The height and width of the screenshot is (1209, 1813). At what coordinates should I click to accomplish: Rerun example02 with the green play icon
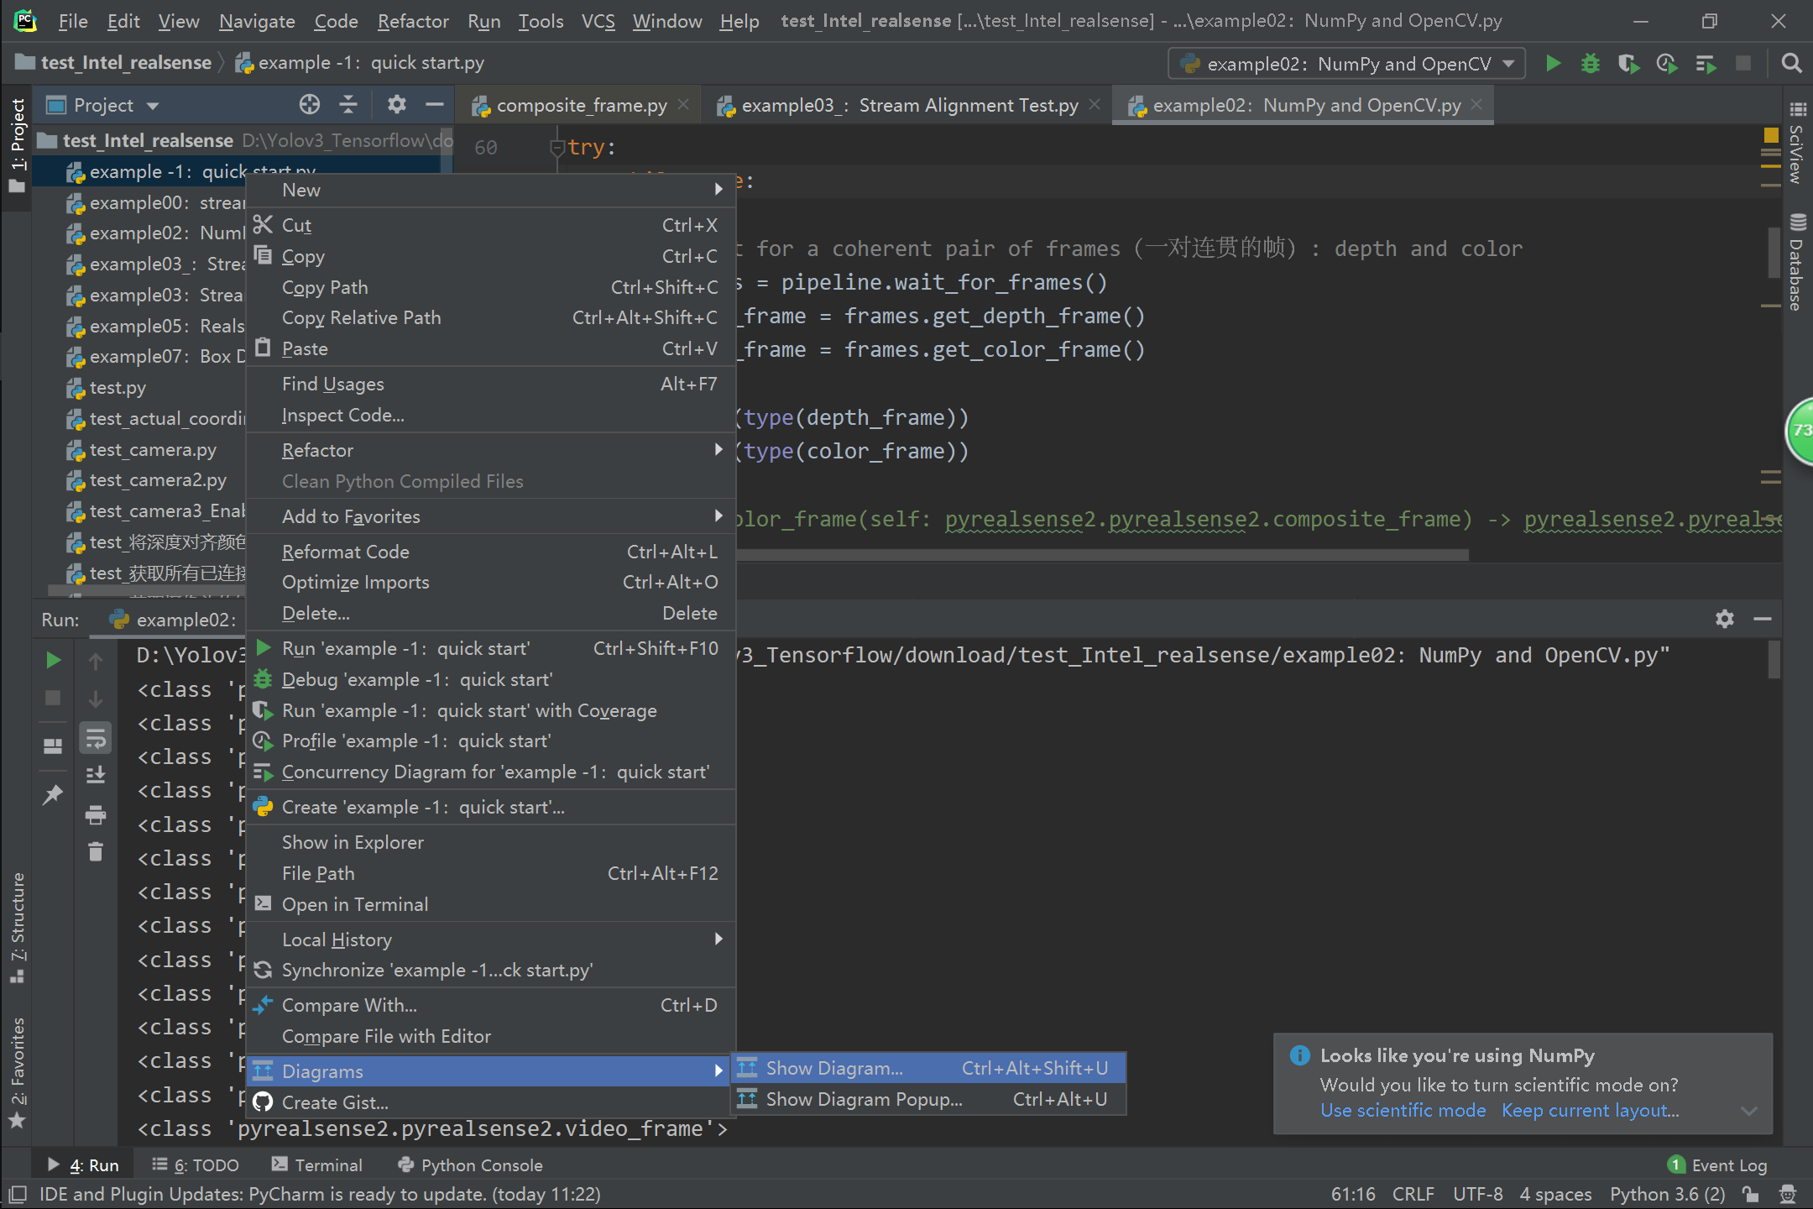coord(53,660)
